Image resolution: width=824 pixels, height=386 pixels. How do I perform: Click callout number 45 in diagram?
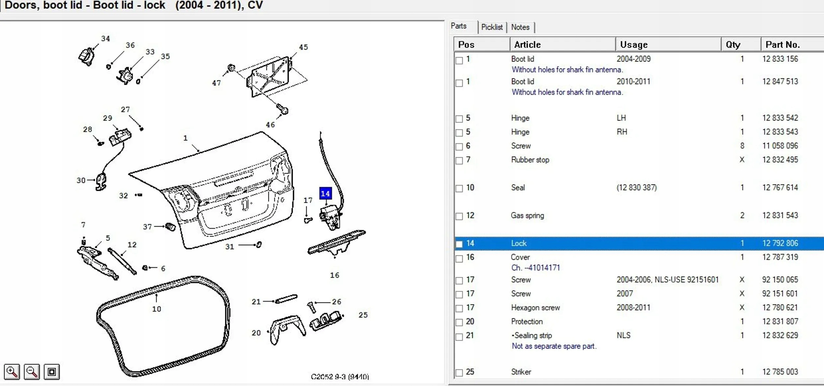303,47
